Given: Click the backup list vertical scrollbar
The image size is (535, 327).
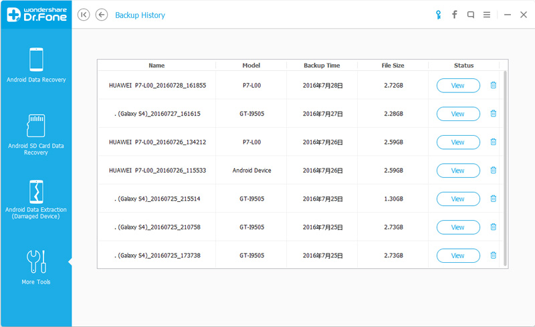Looking at the screenshot, I should point(506,169).
